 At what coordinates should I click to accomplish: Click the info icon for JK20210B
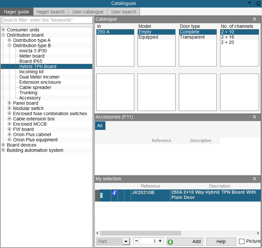[x=114, y=193]
